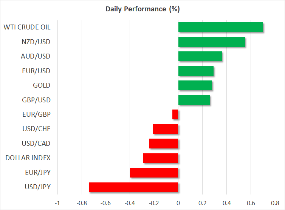285x210 pixels.
Task: Click the Daily Performance (%) chart title
Action: (142, 9)
